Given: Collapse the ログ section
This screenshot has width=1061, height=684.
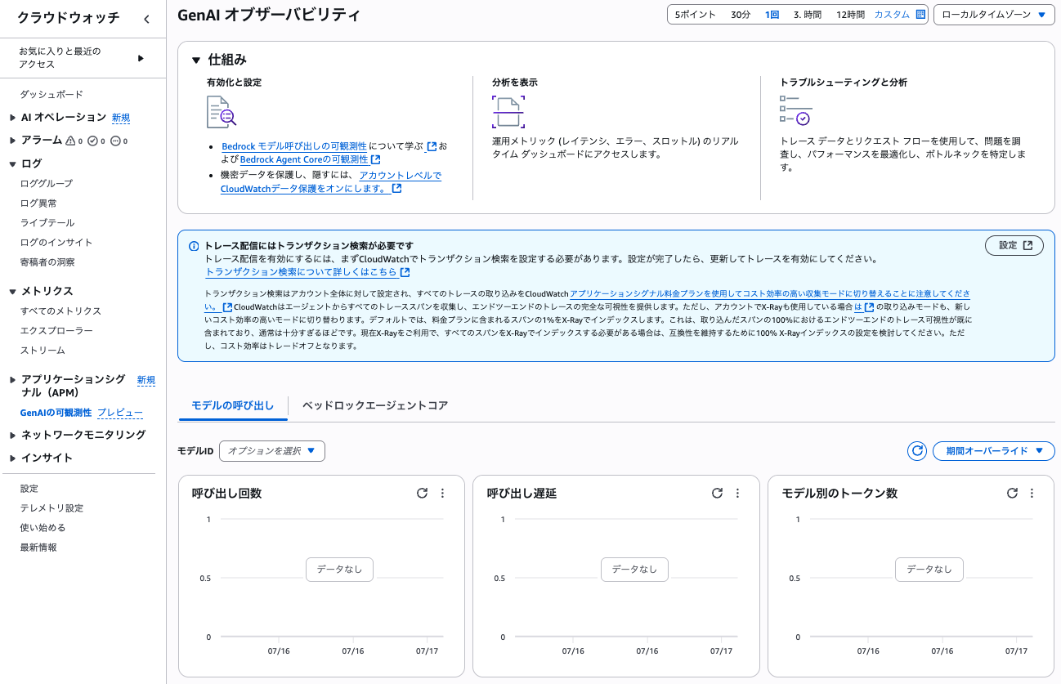Looking at the screenshot, I should pos(12,163).
